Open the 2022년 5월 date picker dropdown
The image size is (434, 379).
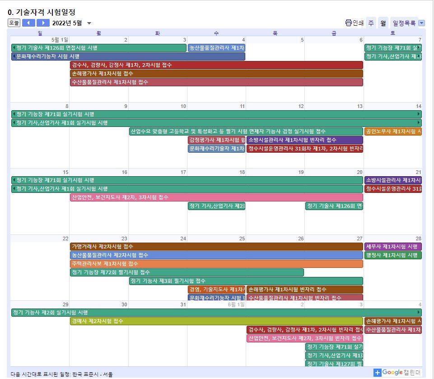89,23
